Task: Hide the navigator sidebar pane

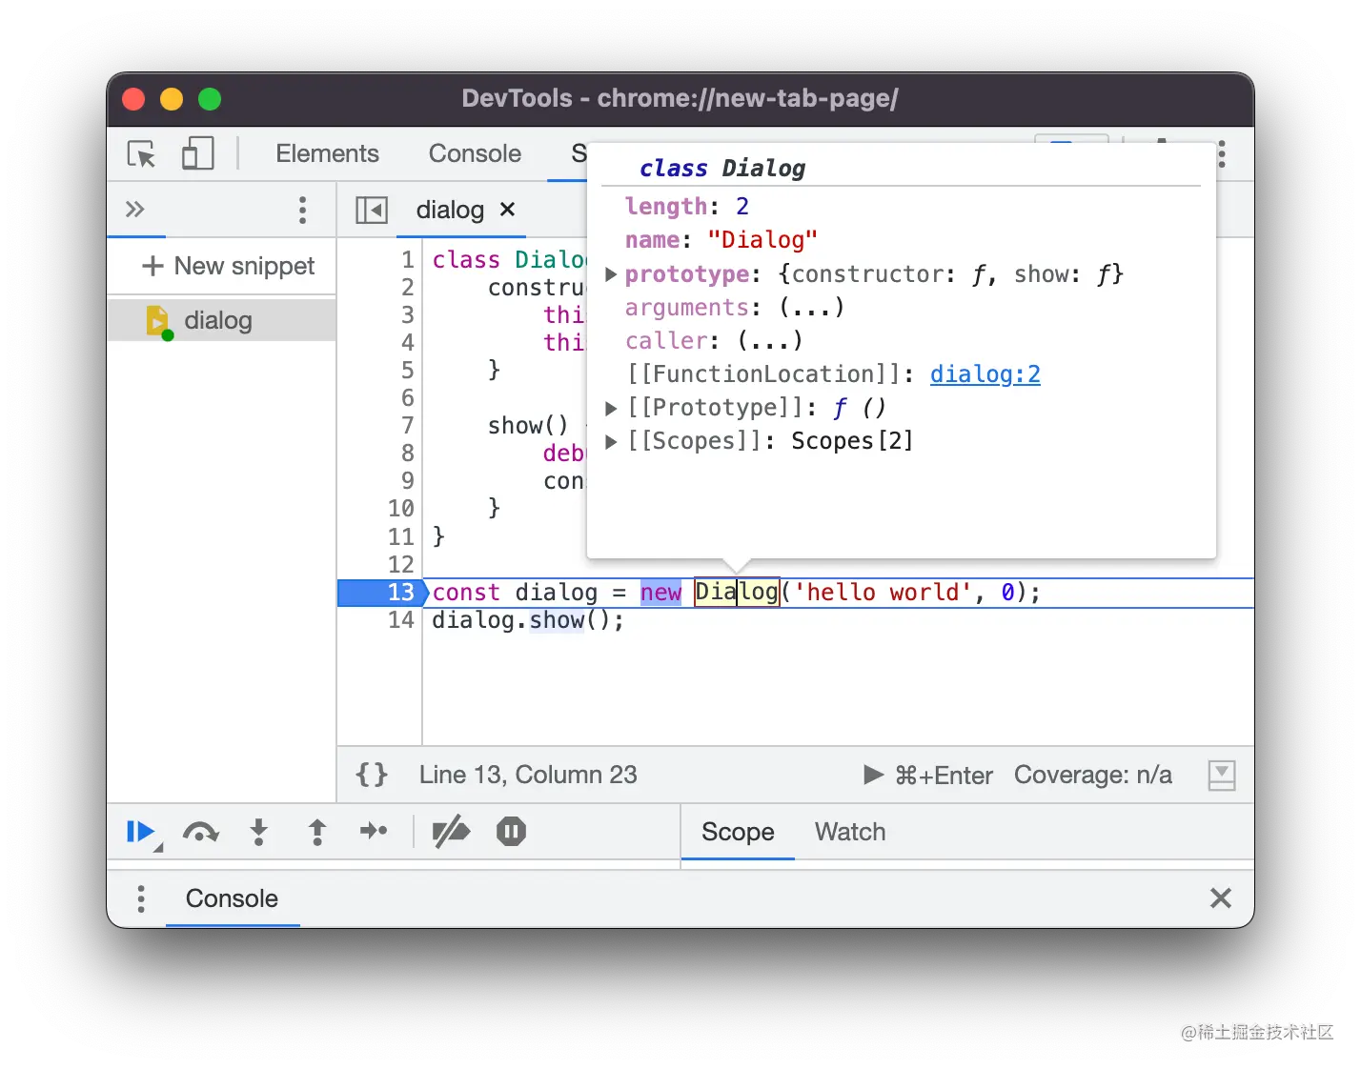Action: click(x=372, y=210)
